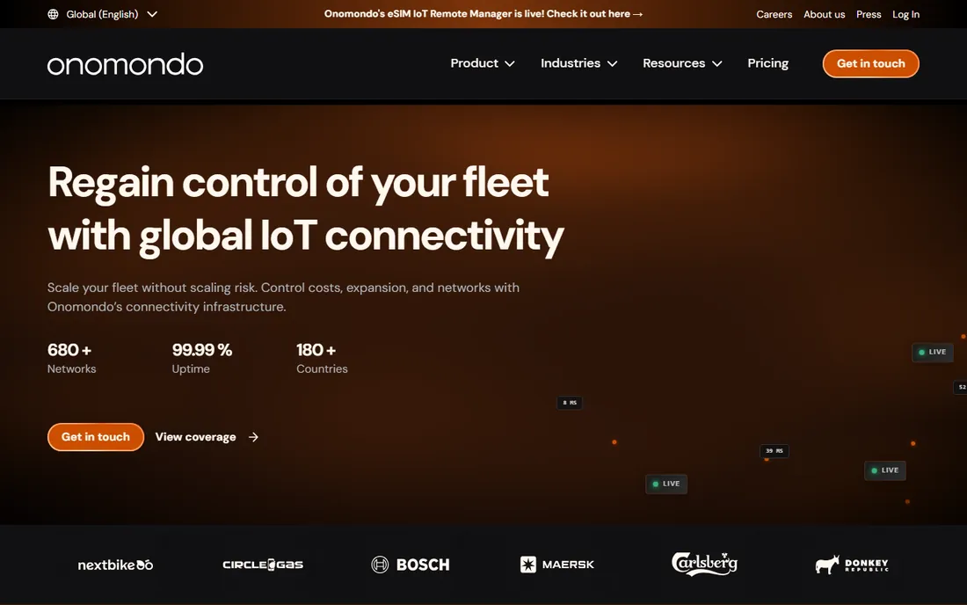Screen dimensions: 967x605
Task: Click the 680 + Networks statistic
Action: tap(71, 358)
